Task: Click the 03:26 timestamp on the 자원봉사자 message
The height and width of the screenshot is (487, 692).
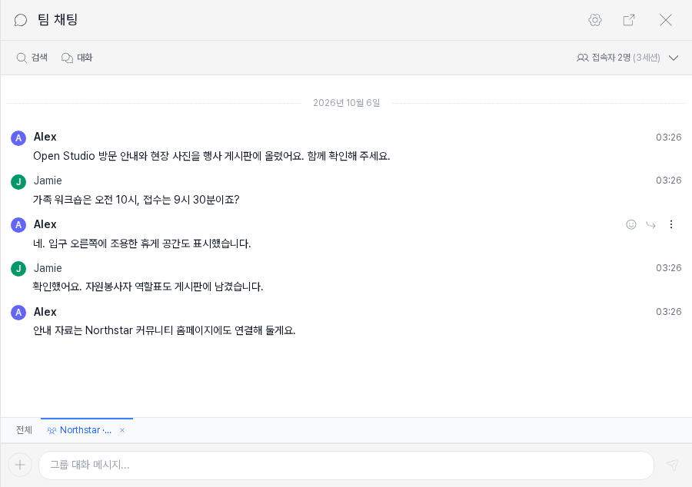Action: click(669, 267)
